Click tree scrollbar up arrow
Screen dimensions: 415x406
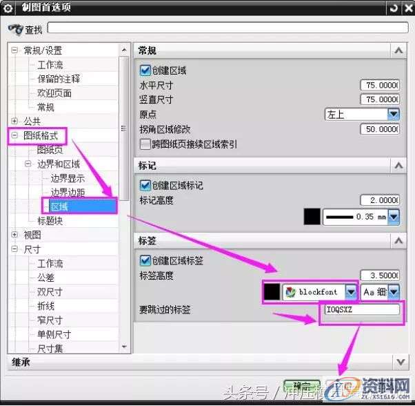(124, 50)
